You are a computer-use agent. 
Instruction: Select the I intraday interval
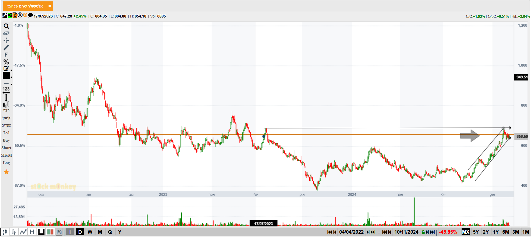click(x=70, y=232)
